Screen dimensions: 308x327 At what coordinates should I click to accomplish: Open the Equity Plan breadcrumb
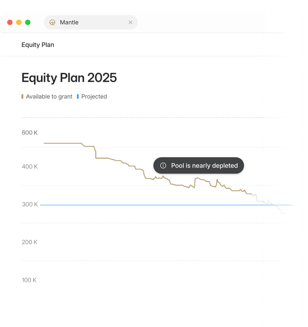pos(38,45)
